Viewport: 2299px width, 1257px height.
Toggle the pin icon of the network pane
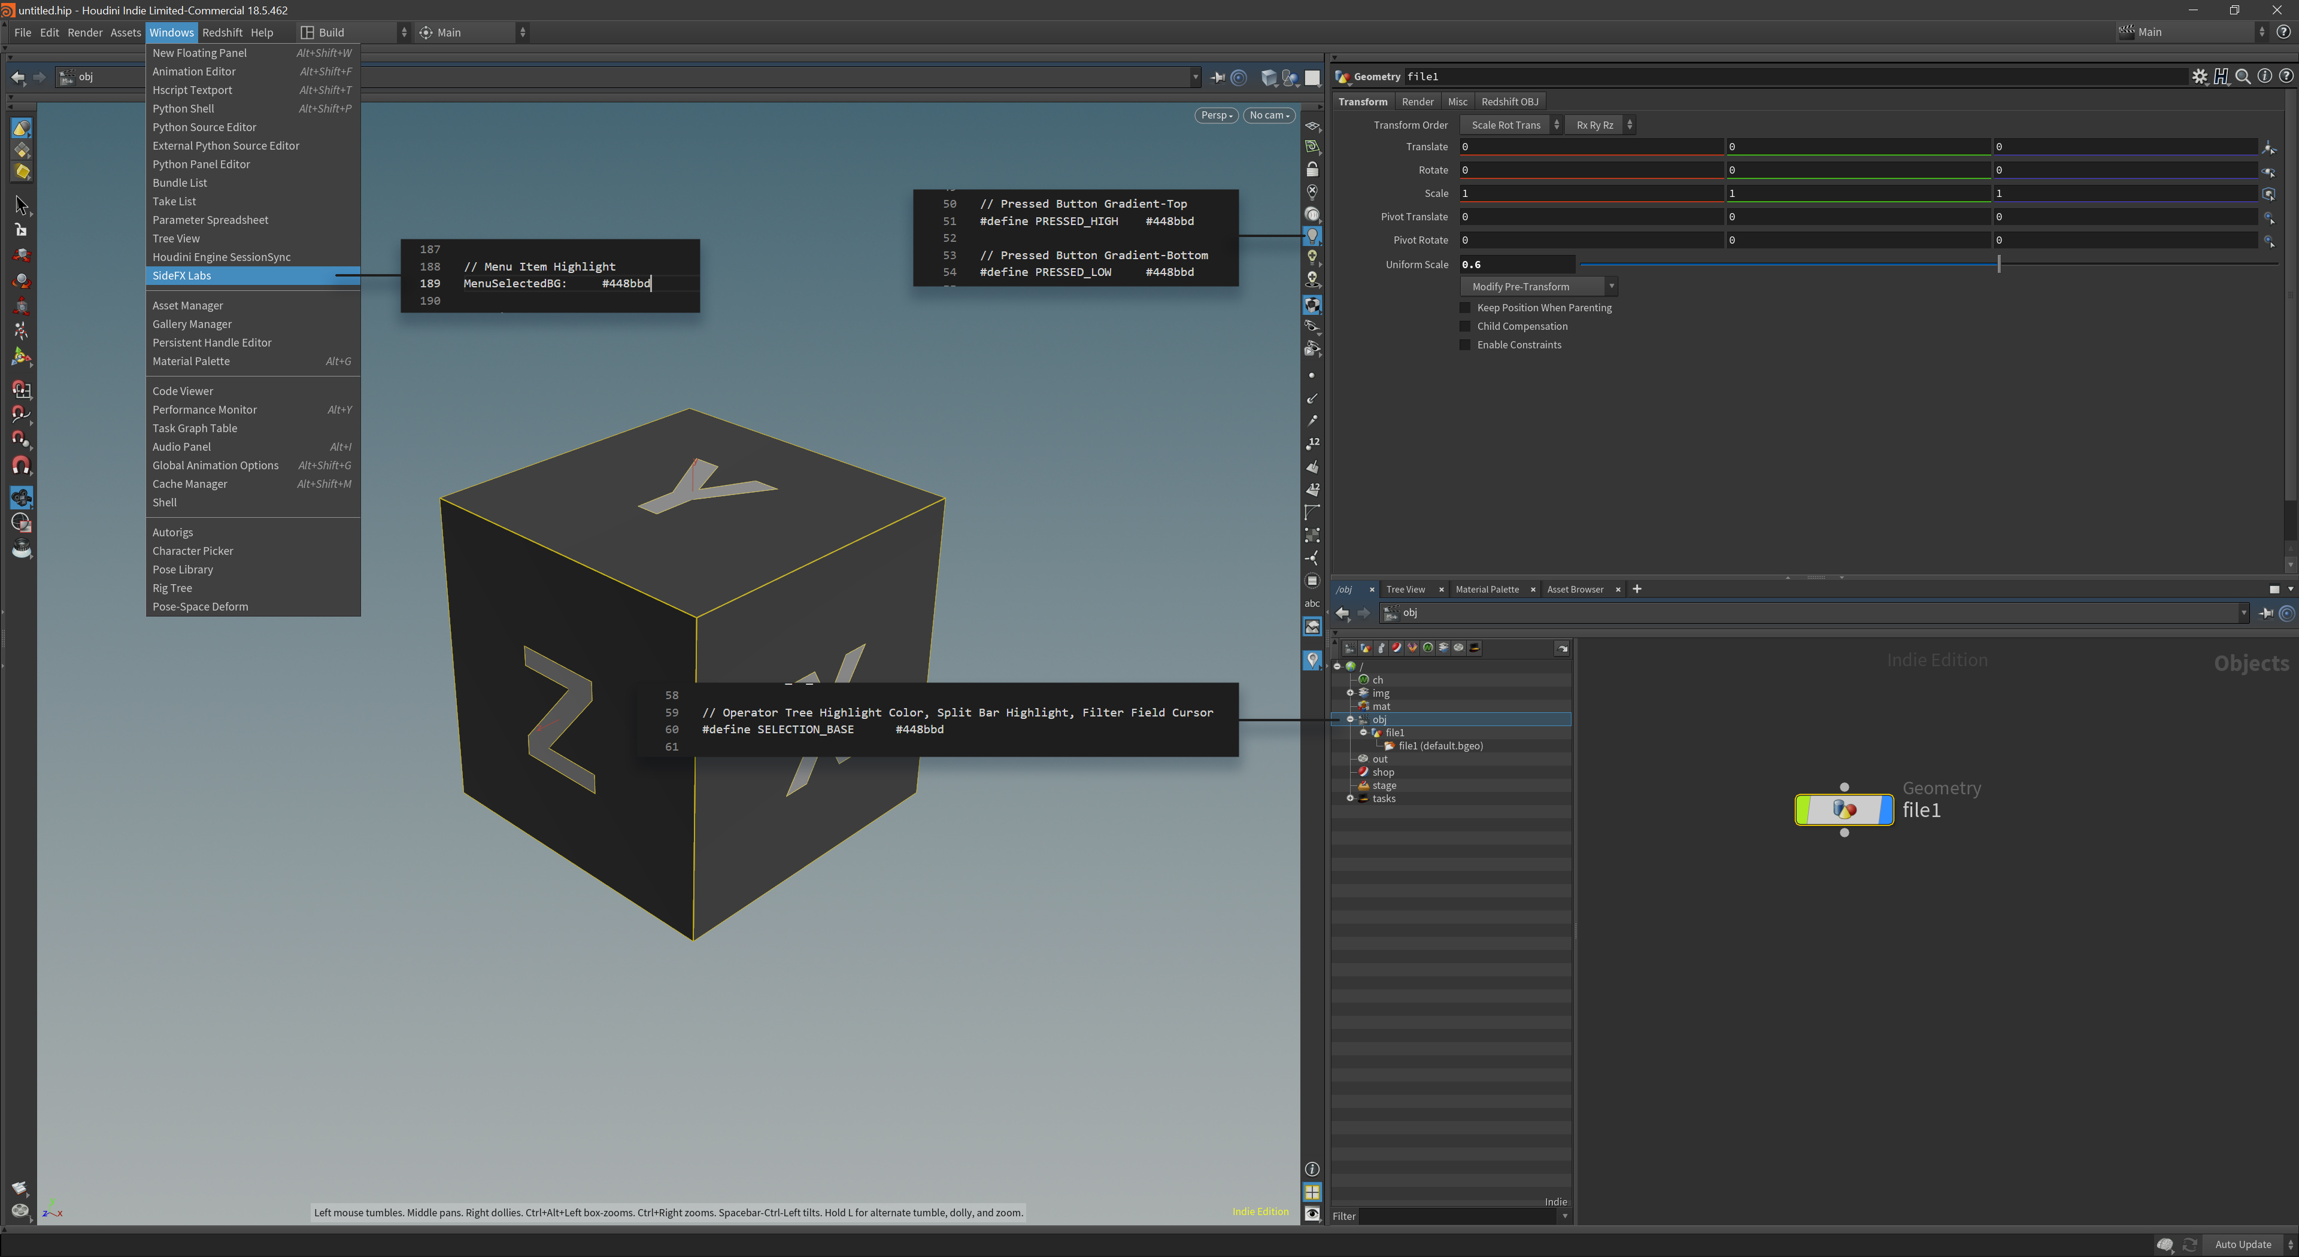click(2265, 613)
